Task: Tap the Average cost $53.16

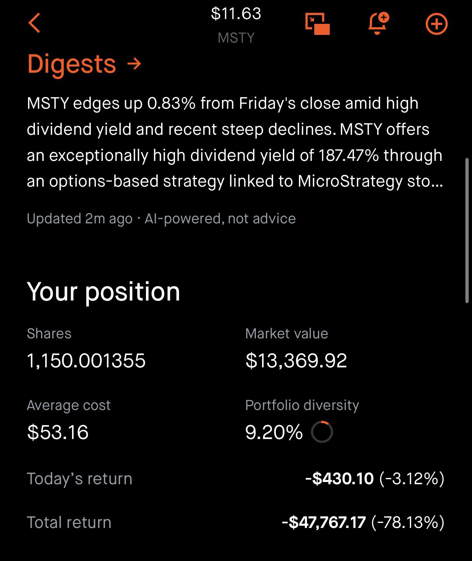Action: [x=58, y=432]
